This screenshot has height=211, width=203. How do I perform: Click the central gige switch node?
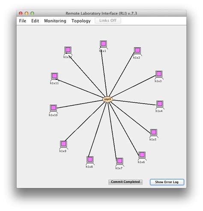pyautogui.click(x=107, y=99)
